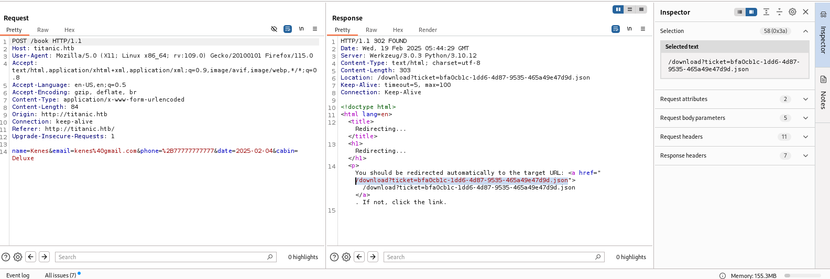Go to next search match in Response
The height and width of the screenshot is (279, 830).
click(373, 257)
